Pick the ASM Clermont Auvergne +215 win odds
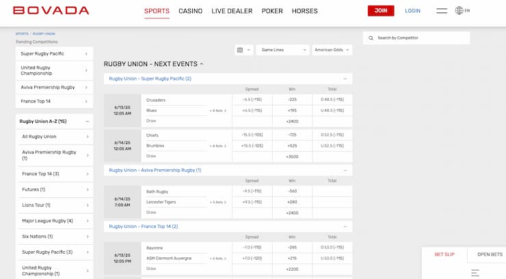Screen dimensions: 506x279 pyautogui.click(x=292, y=259)
